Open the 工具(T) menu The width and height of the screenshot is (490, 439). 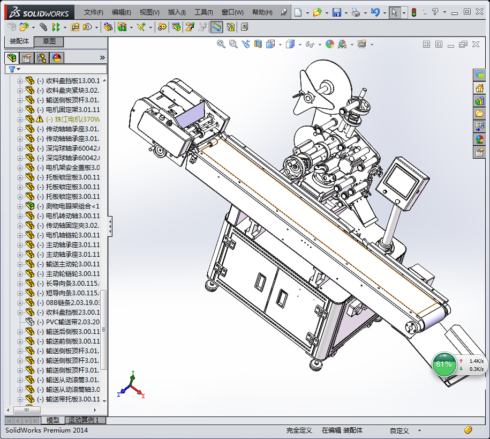click(203, 12)
